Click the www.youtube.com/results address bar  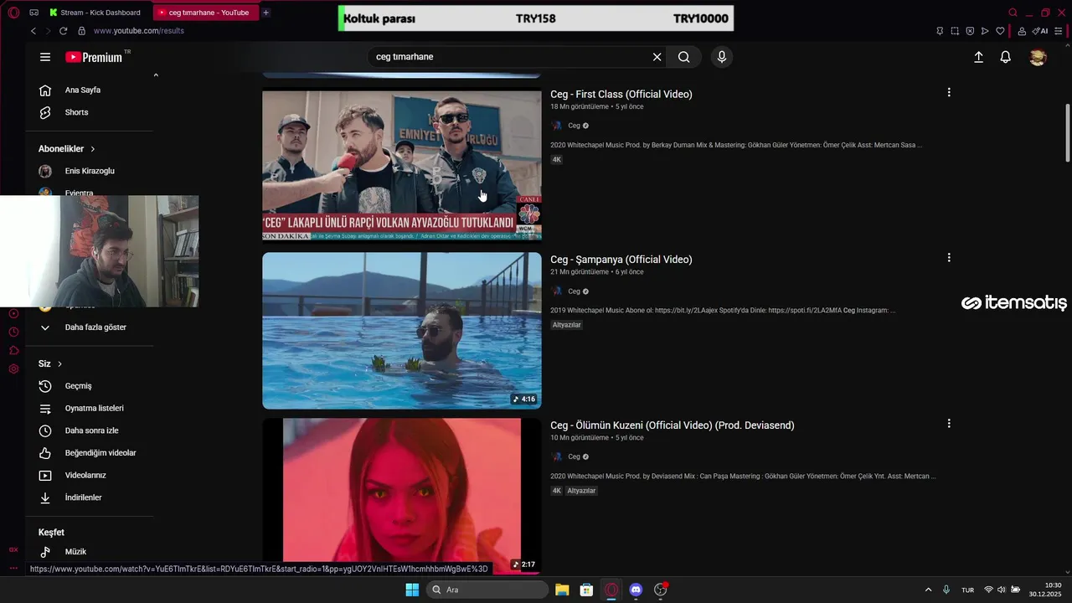tap(139, 31)
